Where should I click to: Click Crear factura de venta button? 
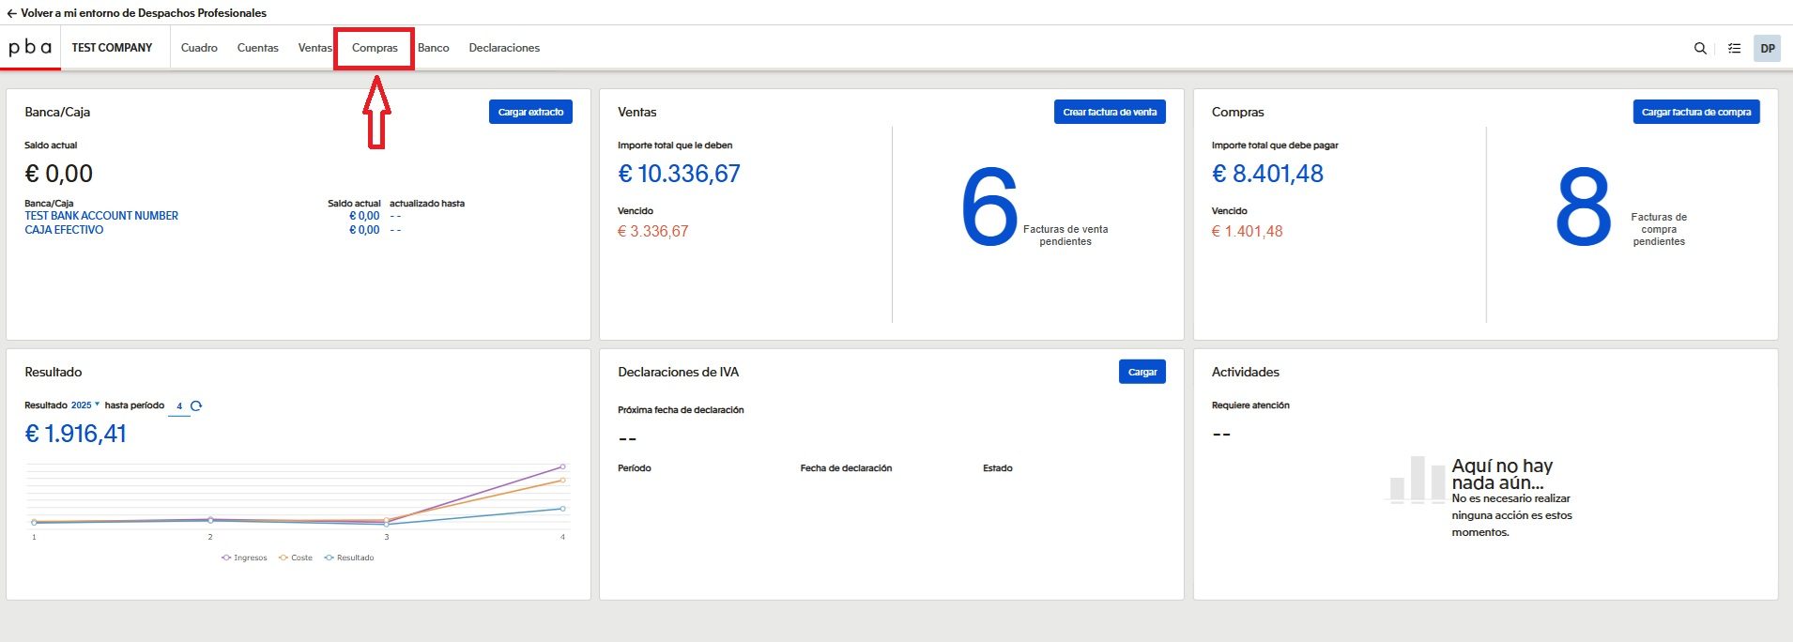[x=1109, y=112]
